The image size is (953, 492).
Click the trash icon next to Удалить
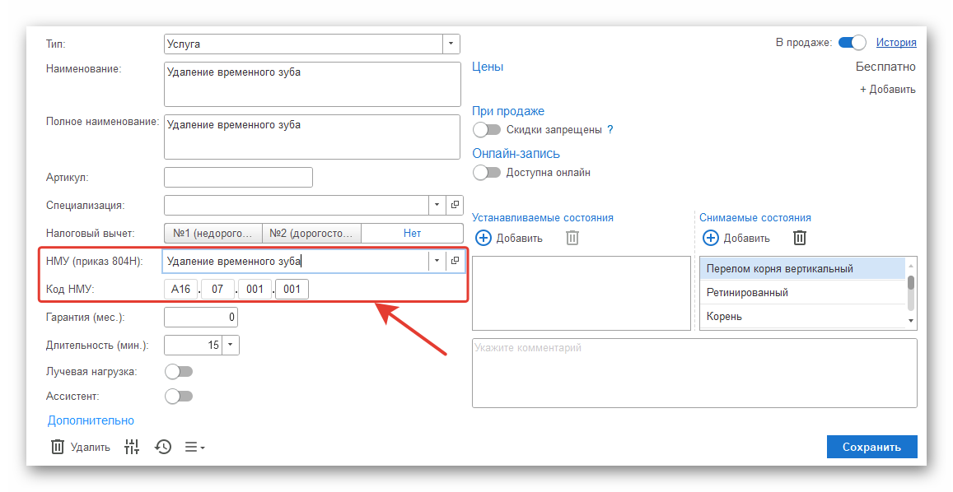58,448
